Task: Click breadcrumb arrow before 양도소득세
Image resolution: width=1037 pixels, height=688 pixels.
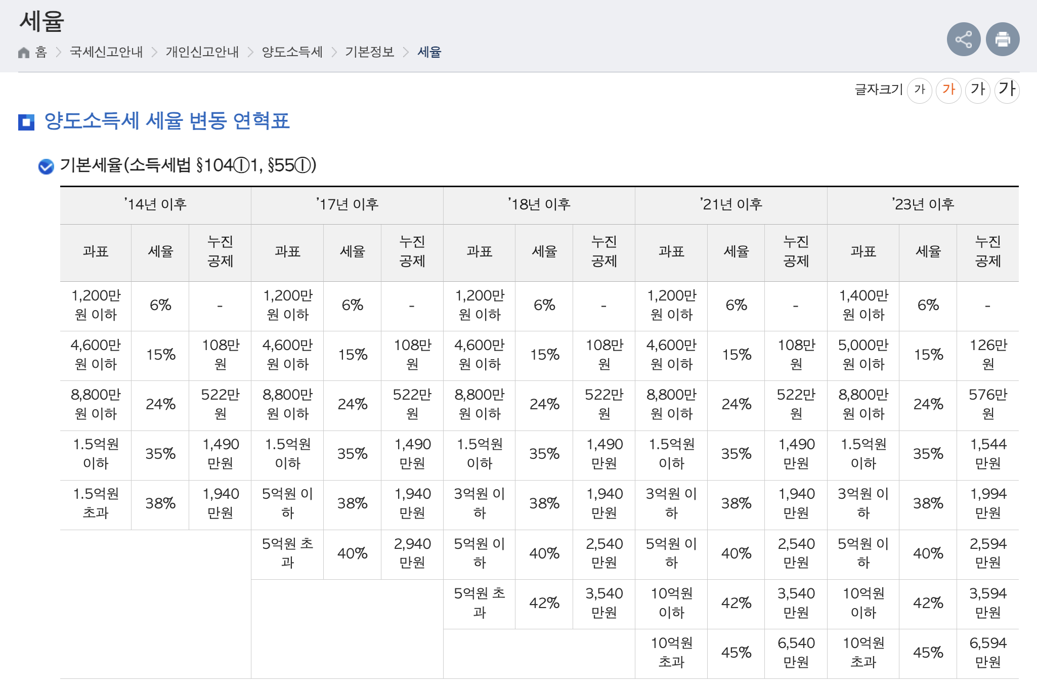Action: coord(250,53)
